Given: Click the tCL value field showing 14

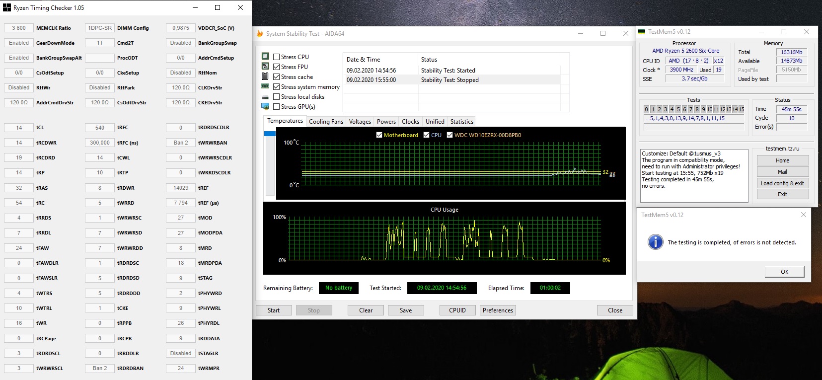Looking at the screenshot, I should (x=19, y=128).
